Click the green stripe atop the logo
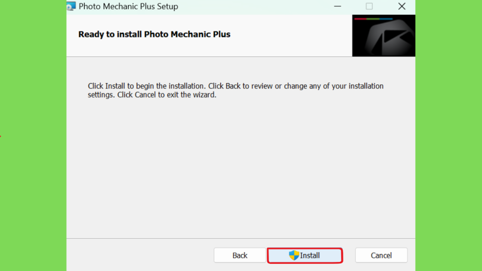The width and height of the screenshot is (482, 271). pyautogui.click(x=373, y=19)
